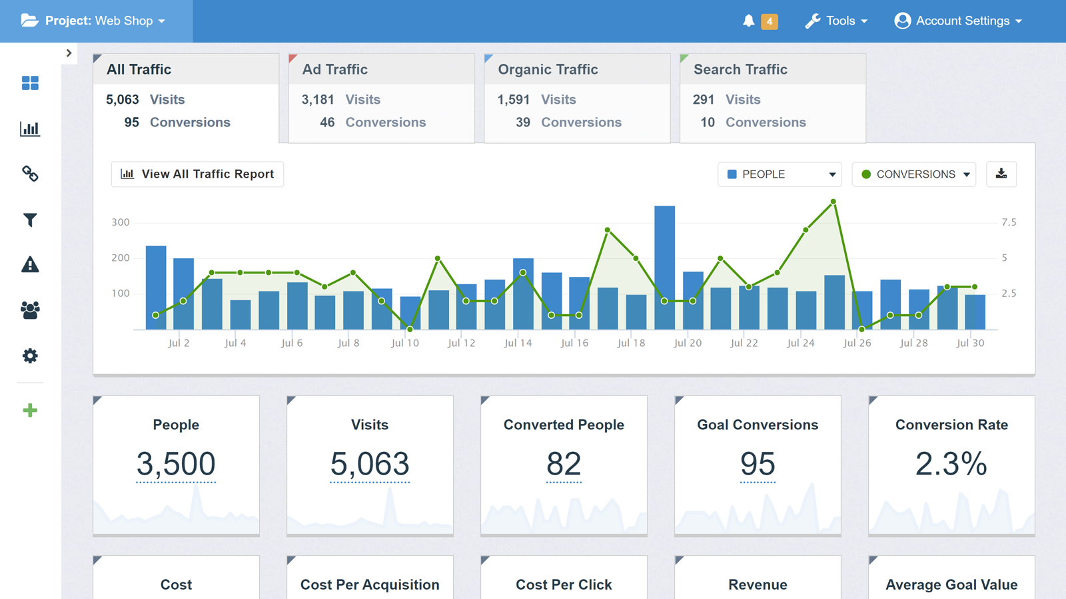Open the dashboard grid view
The width and height of the screenshot is (1066, 599).
coord(30,83)
